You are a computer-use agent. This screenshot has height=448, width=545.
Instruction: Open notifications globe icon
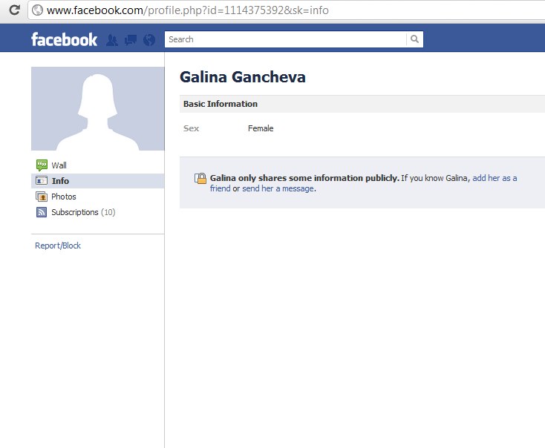[149, 40]
